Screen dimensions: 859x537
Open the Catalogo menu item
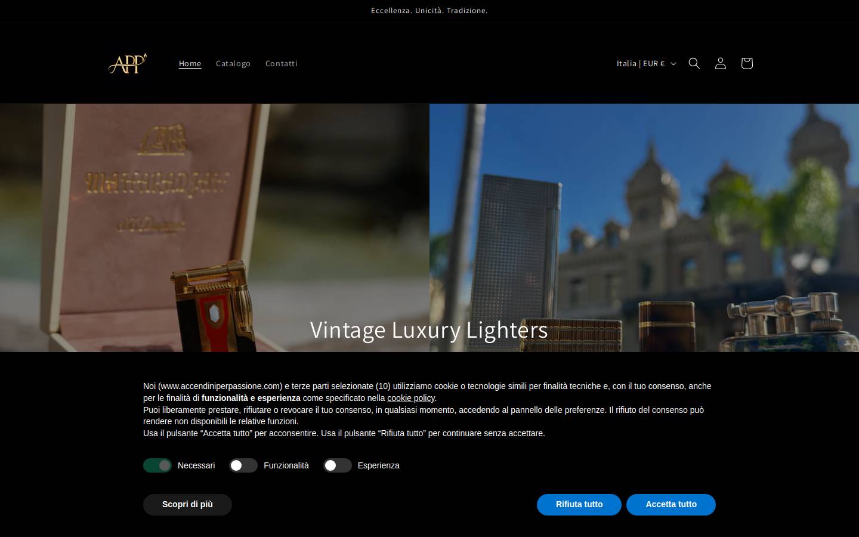233,63
